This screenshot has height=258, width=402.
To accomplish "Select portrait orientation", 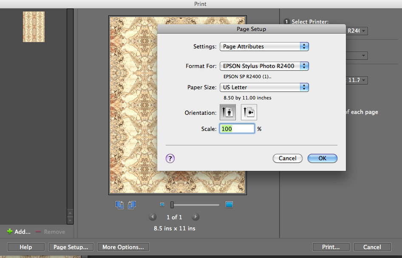I will [227, 112].
